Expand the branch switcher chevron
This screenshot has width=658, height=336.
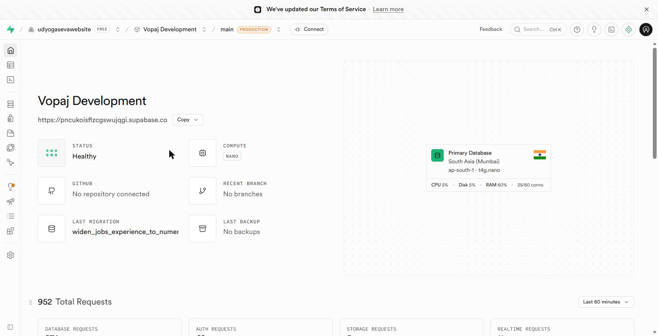point(278,30)
